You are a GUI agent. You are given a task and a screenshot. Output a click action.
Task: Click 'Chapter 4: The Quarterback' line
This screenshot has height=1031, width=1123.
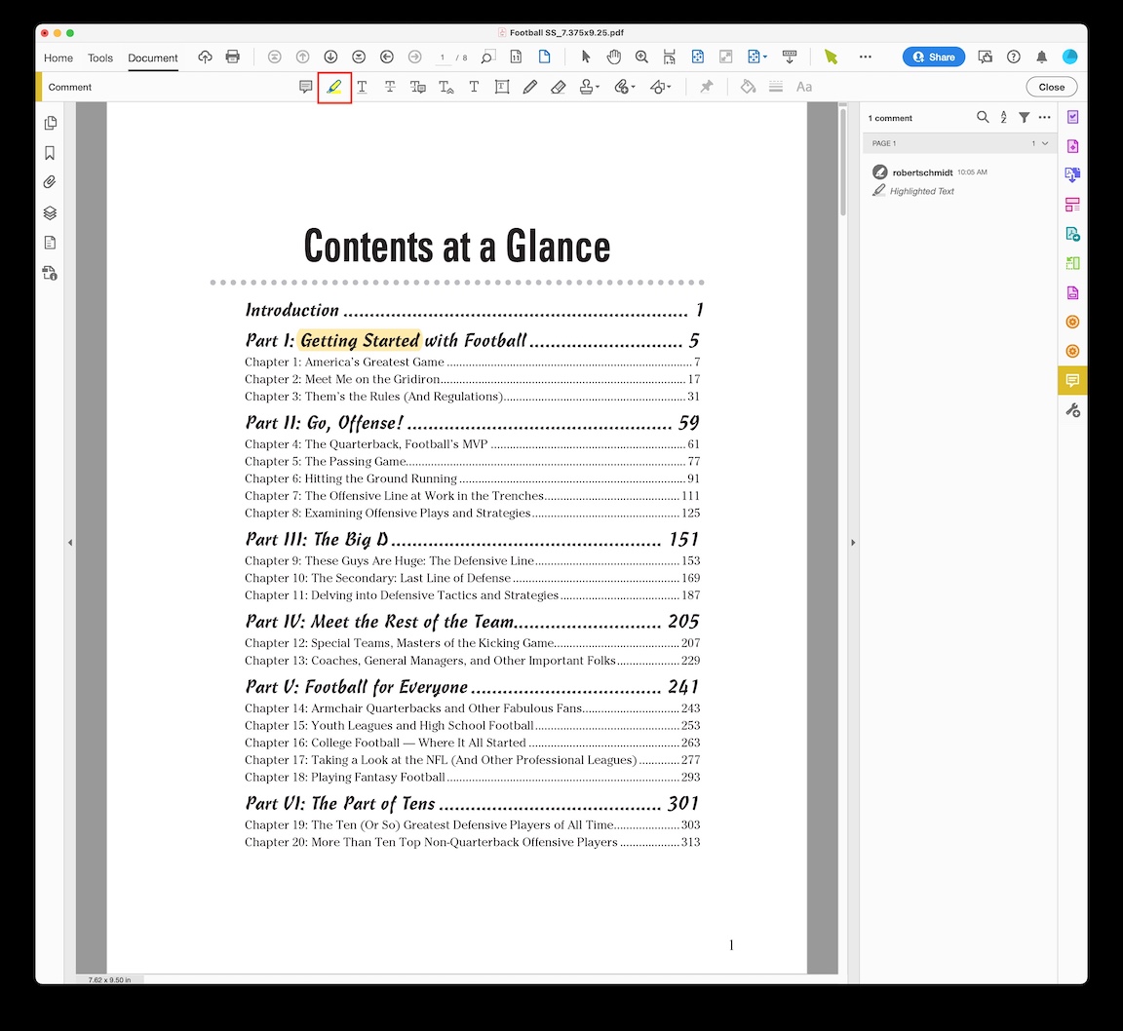[472, 444]
